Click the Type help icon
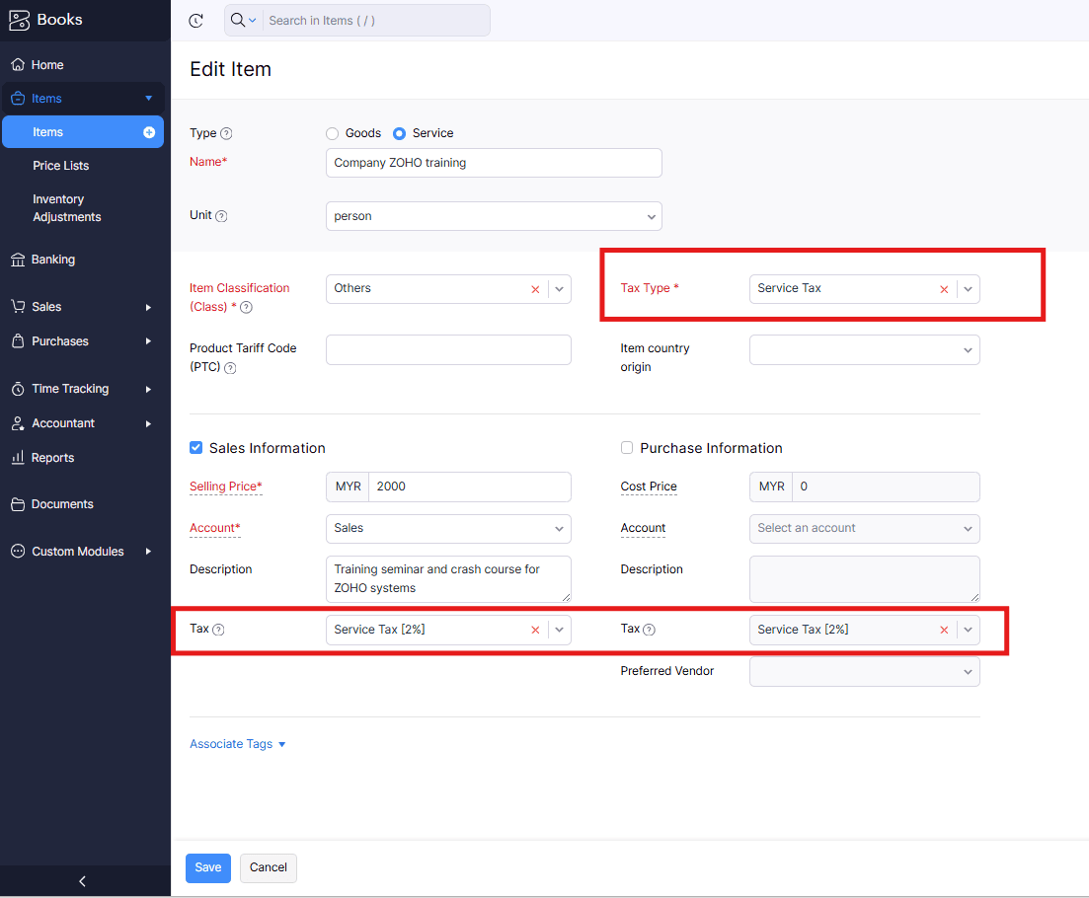The width and height of the screenshot is (1089, 898). pos(226,133)
